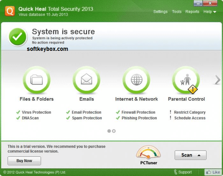Open the Emails envelope icon
The image size is (223, 176).
tap(86, 80)
